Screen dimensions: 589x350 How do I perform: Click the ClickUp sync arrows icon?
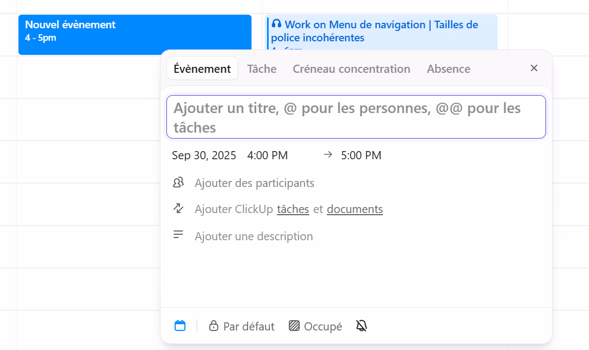click(178, 209)
